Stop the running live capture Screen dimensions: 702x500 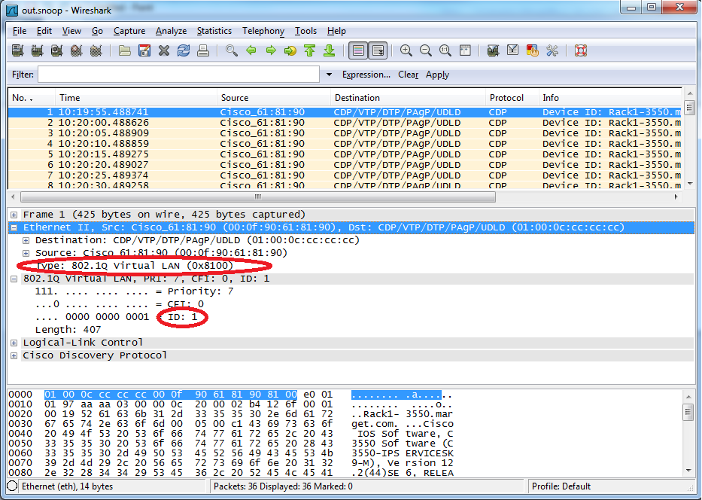point(77,50)
